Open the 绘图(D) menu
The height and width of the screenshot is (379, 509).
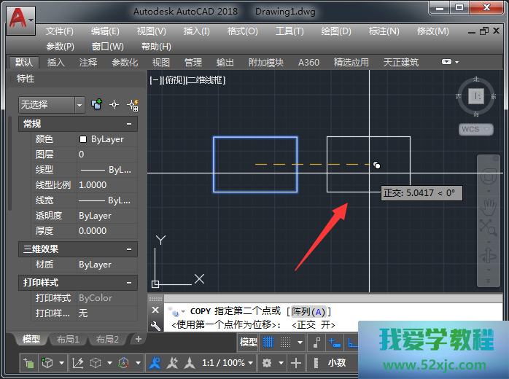[x=335, y=31]
